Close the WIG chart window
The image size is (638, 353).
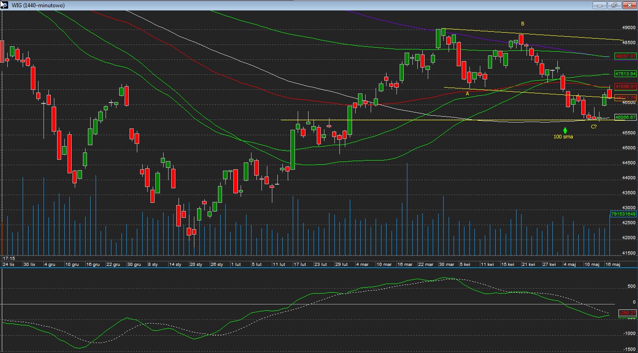(x=629, y=5)
